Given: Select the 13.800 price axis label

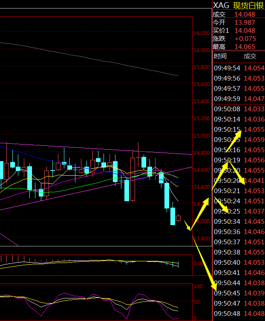Looking at the screenshot, I should tap(202, 238).
